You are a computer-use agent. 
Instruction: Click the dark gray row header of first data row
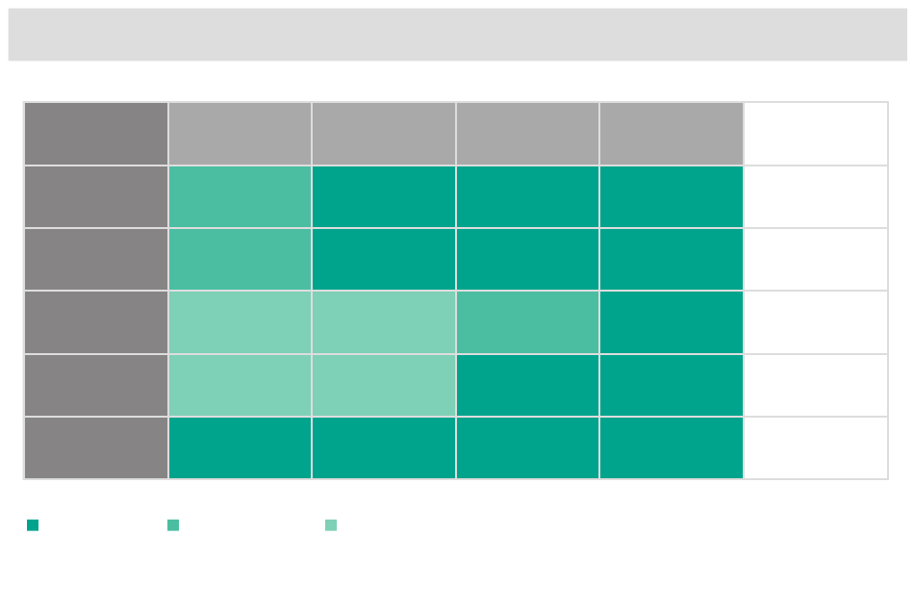coord(96,197)
